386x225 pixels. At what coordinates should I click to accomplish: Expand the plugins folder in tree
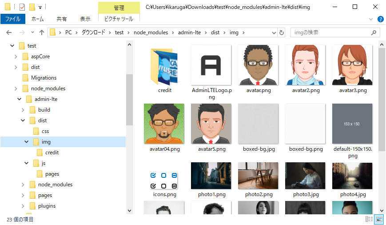point(23,206)
